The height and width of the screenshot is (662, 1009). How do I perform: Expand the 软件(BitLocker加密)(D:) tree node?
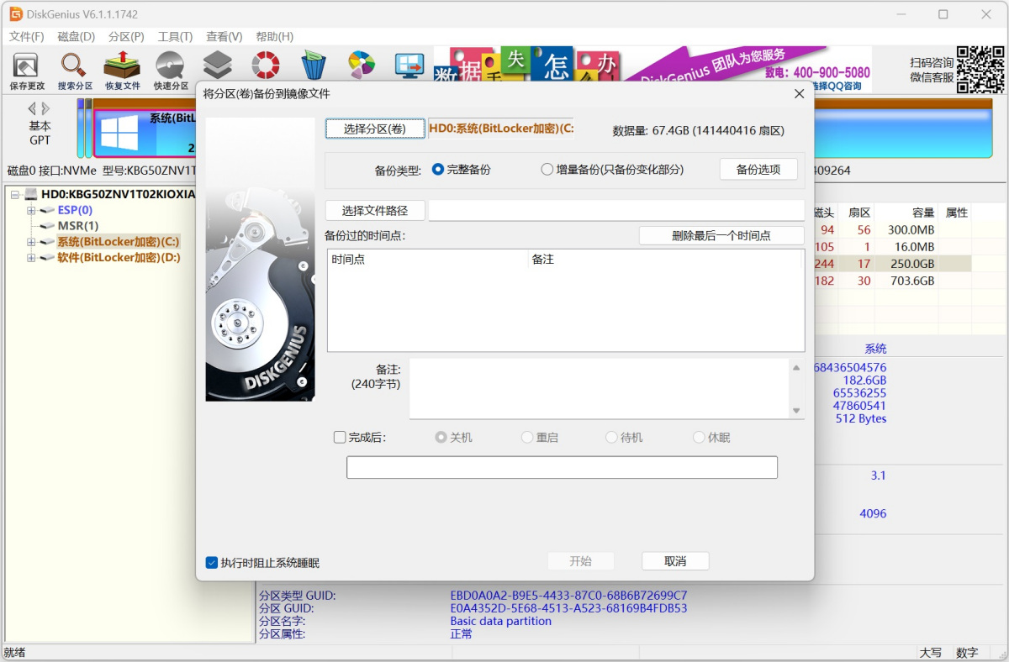pos(31,258)
